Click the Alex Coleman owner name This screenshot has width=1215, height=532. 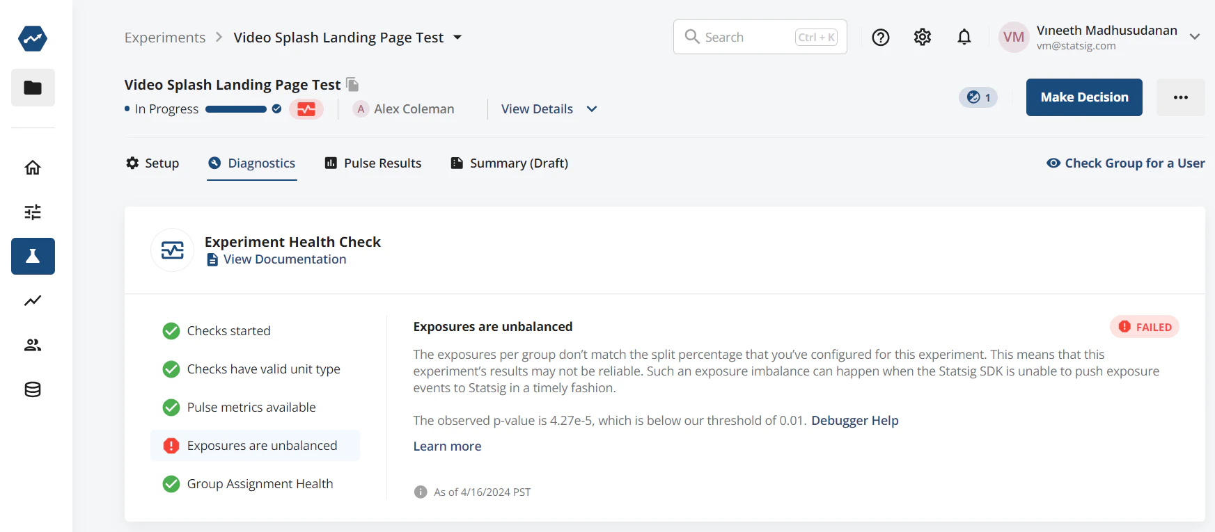pyautogui.click(x=414, y=109)
